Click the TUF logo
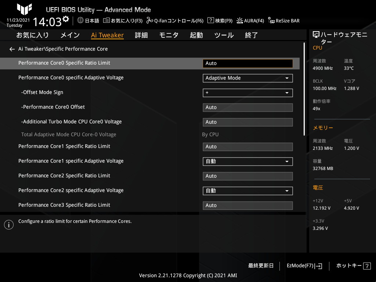The image size is (376, 282). [24, 9]
